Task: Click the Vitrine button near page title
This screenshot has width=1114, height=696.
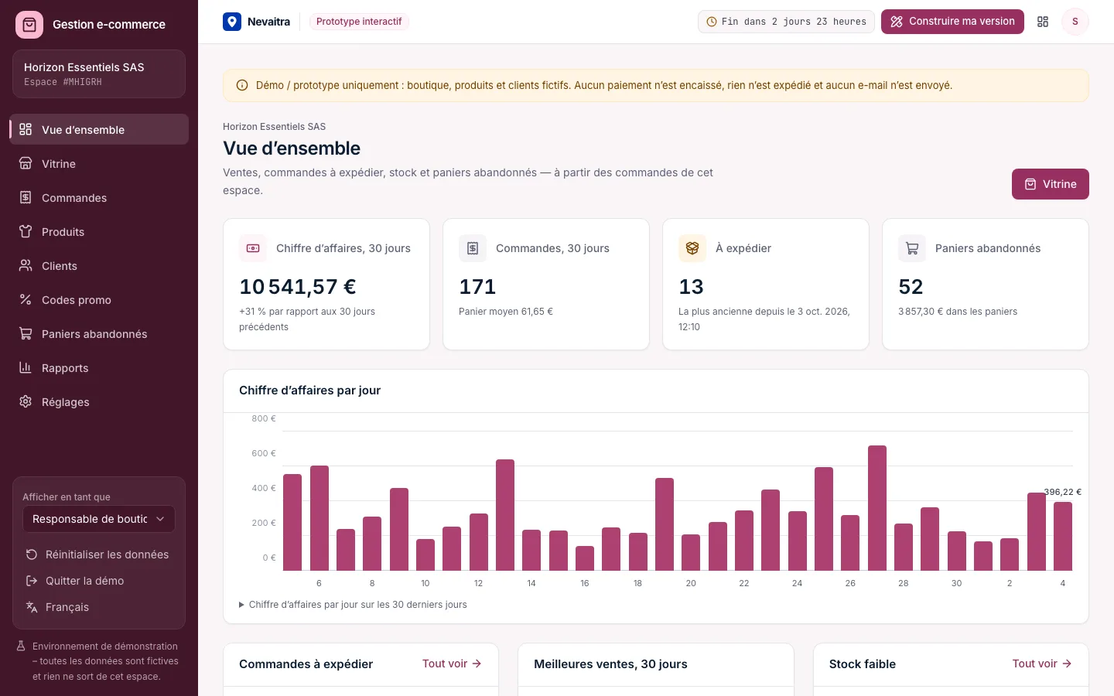Action: (1050, 184)
